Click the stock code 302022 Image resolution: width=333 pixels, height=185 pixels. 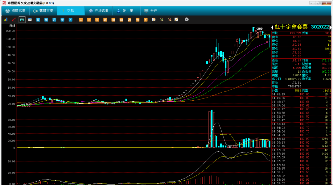tap(320, 27)
